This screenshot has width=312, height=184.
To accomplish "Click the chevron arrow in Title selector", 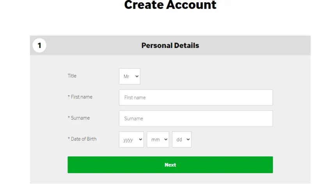I will 137,76.
